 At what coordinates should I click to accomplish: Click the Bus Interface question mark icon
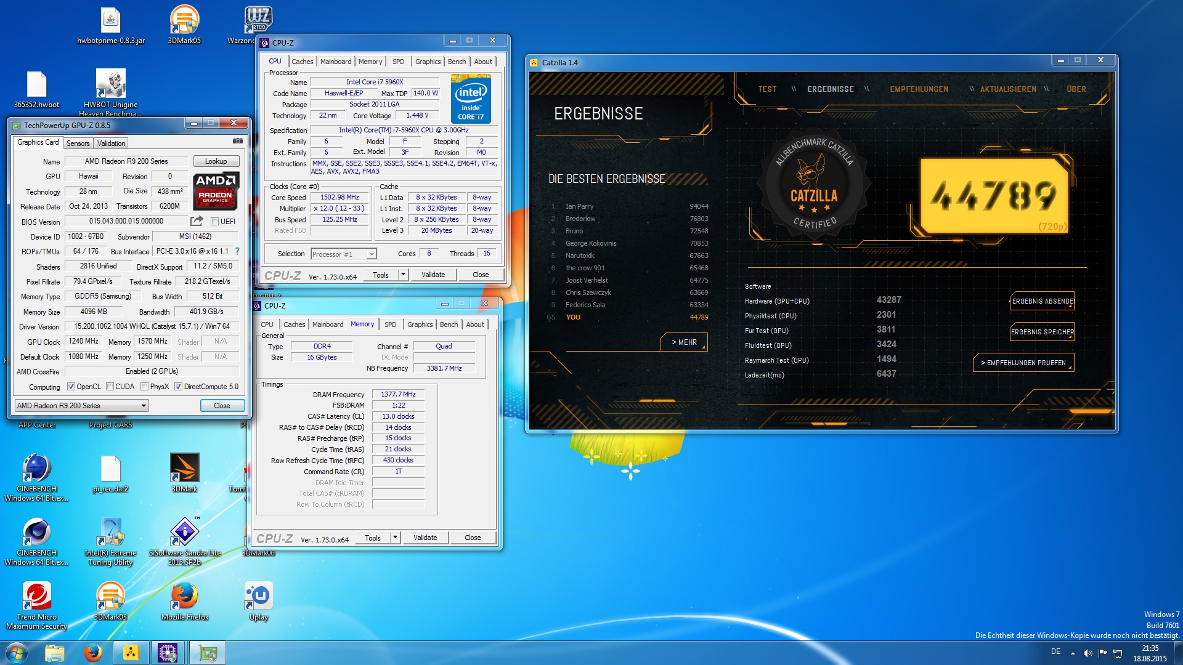pos(237,251)
